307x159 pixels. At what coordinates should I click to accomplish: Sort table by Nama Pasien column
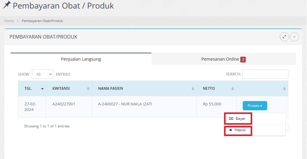(193, 89)
